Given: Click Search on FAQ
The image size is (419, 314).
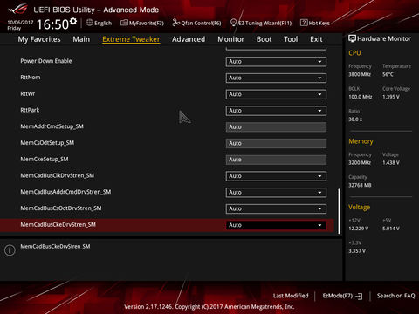Looking at the screenshot, I should (395, 296).
